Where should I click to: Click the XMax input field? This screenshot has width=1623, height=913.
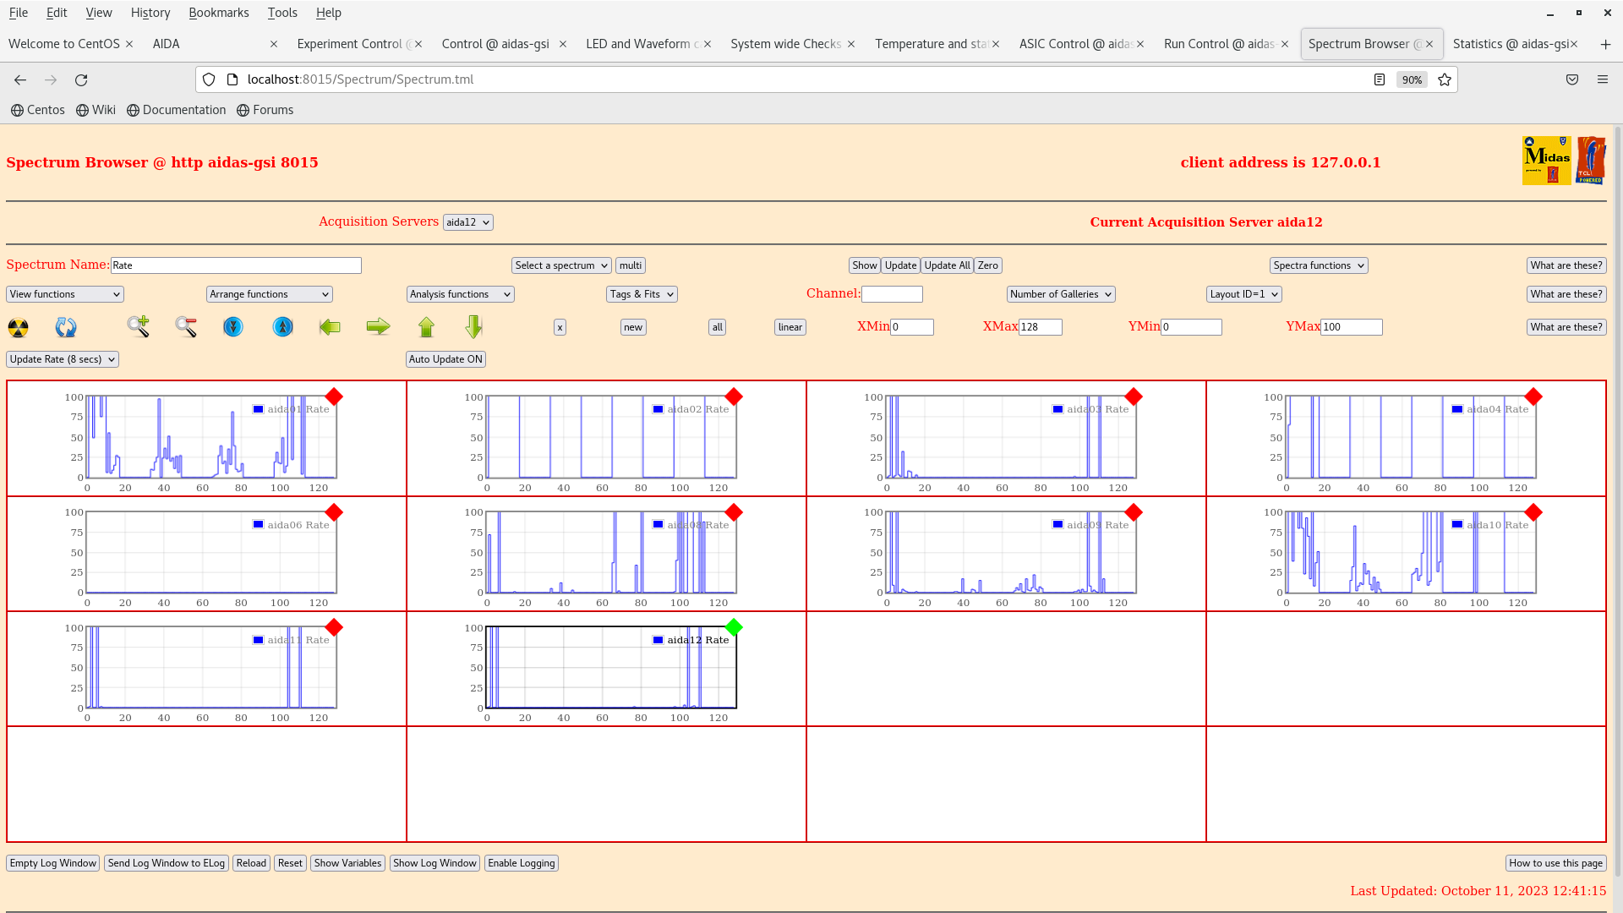pyautogui.click(x=1040, y=327)
